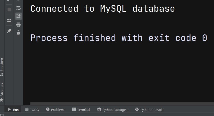214x116 pixels.
Task: Click the Print console output icon
Action: 18,25
